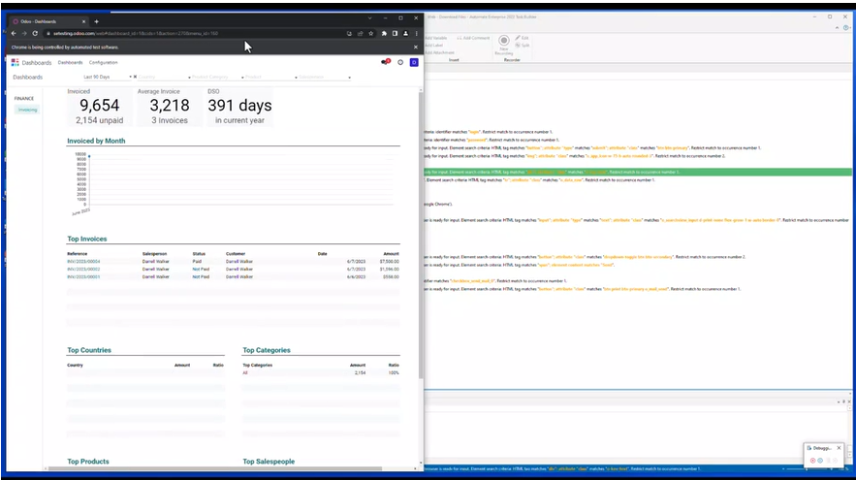Click the Average Invoice 3,218 figure
This screenshot has width=856, height=480.
coord(170,106)
